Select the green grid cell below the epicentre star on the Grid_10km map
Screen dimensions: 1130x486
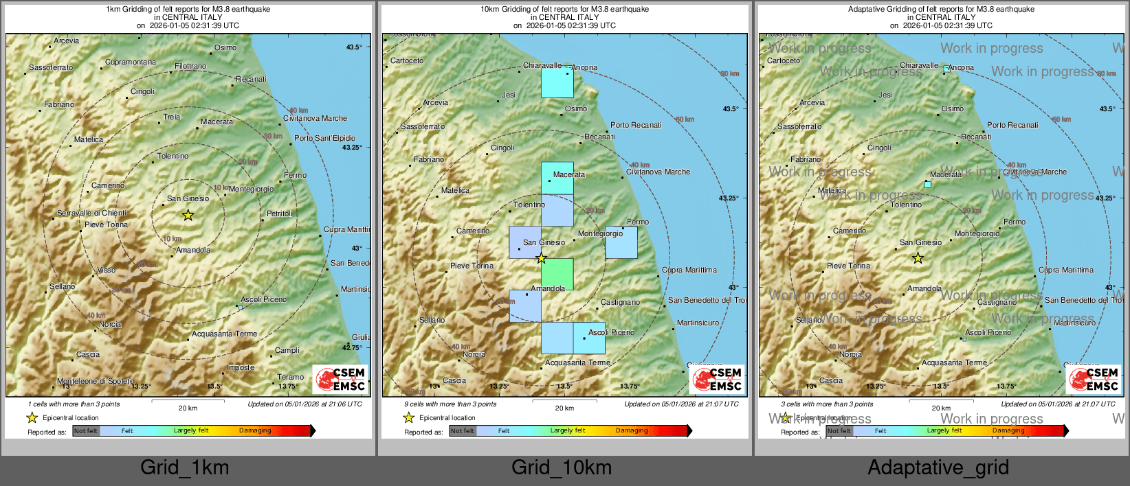(557, 274)
